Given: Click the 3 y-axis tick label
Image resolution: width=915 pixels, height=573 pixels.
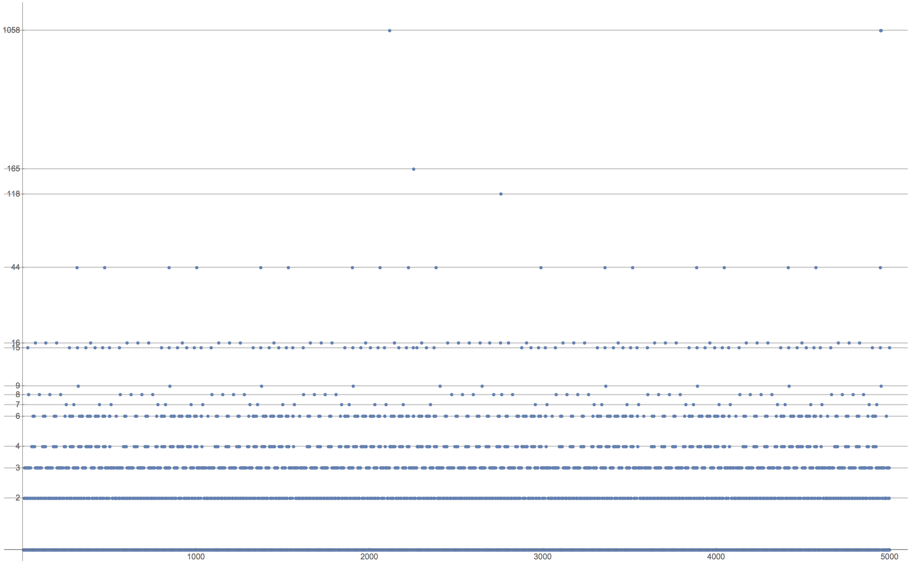Looking at the screenshot, I should coord(18,468).
